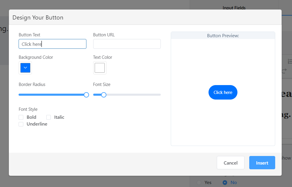Open the white Text Color swatch
Image resolution: width=292 pixels, height=187 pixels.
tap(100, 68)
